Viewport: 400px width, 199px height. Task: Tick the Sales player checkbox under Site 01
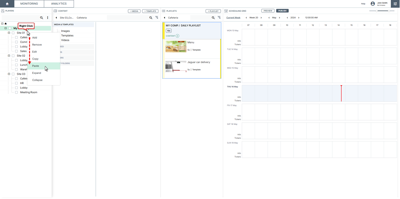point(16,51)
